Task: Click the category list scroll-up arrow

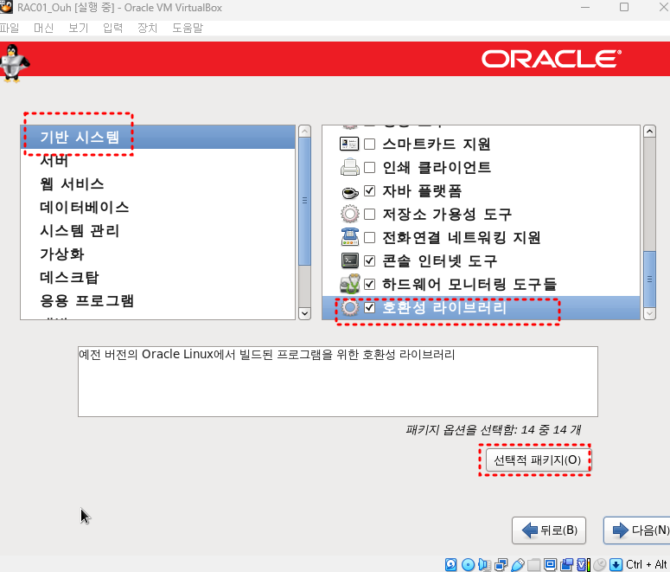Action: pos(304,131)
